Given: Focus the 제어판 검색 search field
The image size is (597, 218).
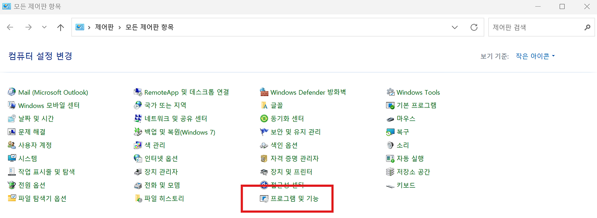Looking at the screenshot, I should (x=542, y=28).
